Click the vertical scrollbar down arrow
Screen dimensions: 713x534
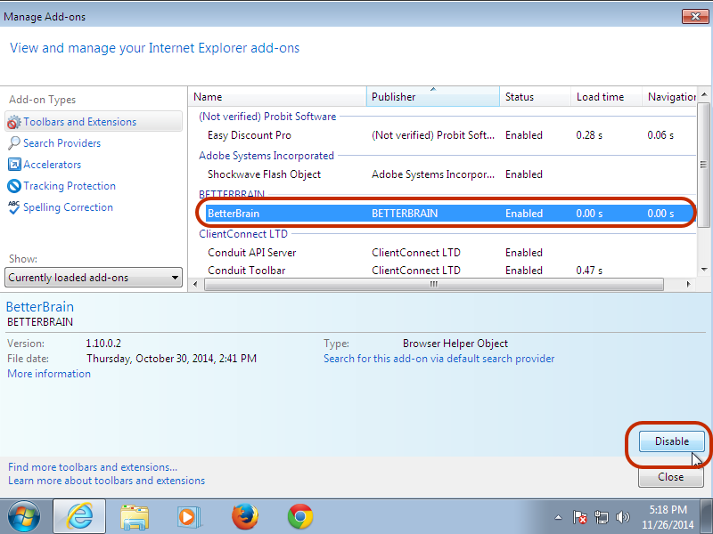704,270
